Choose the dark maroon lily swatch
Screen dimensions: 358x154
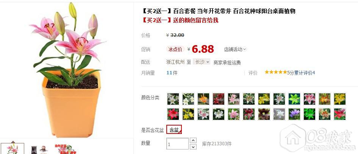(x=264, y=114)
